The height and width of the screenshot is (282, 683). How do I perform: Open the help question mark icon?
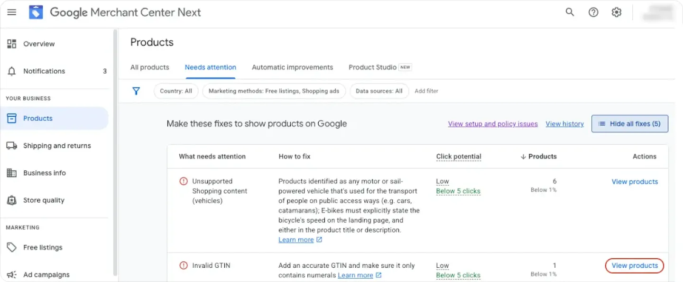(593, 12)
